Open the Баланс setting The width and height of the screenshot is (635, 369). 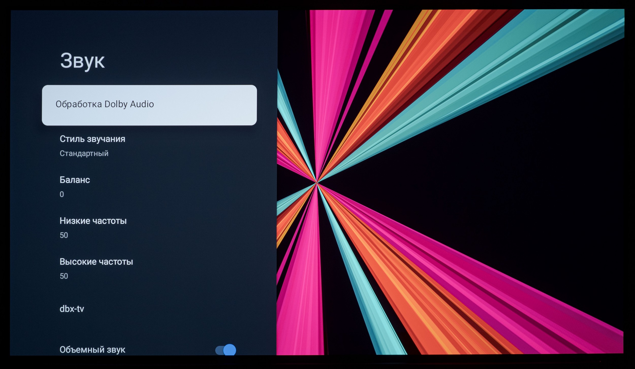coord(75,180)
